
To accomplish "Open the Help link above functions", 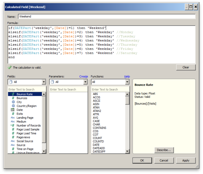I will click(127, 76).
